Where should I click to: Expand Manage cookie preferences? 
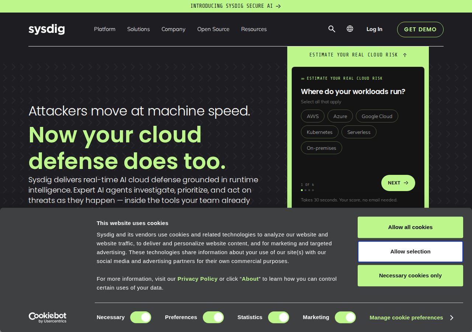pyautogui.click(x=412, y=318)
